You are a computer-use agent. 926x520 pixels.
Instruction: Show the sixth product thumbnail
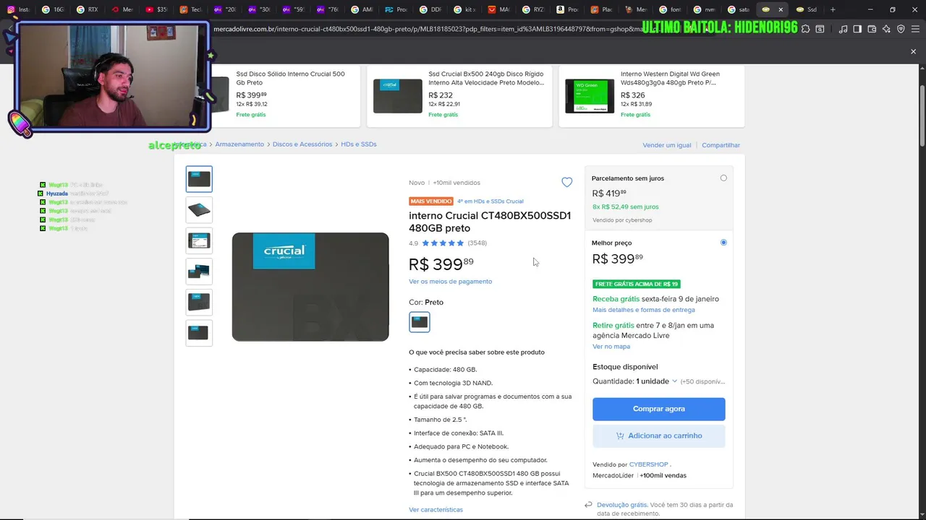coord(199,333)
